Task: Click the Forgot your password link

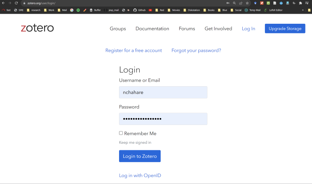Action: (196, 51)
